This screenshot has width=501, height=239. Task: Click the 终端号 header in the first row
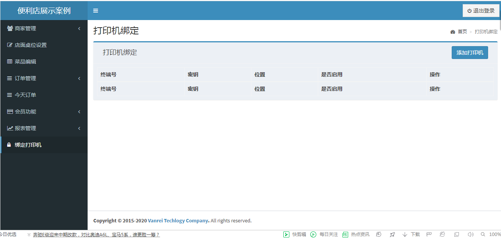108,74
